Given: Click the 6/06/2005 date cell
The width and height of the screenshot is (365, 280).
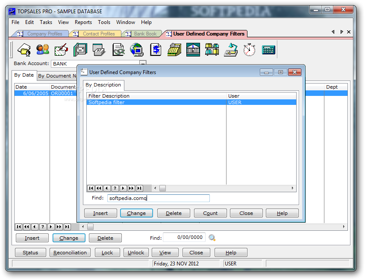Looking at the screenshot, I should click(32, 93).
